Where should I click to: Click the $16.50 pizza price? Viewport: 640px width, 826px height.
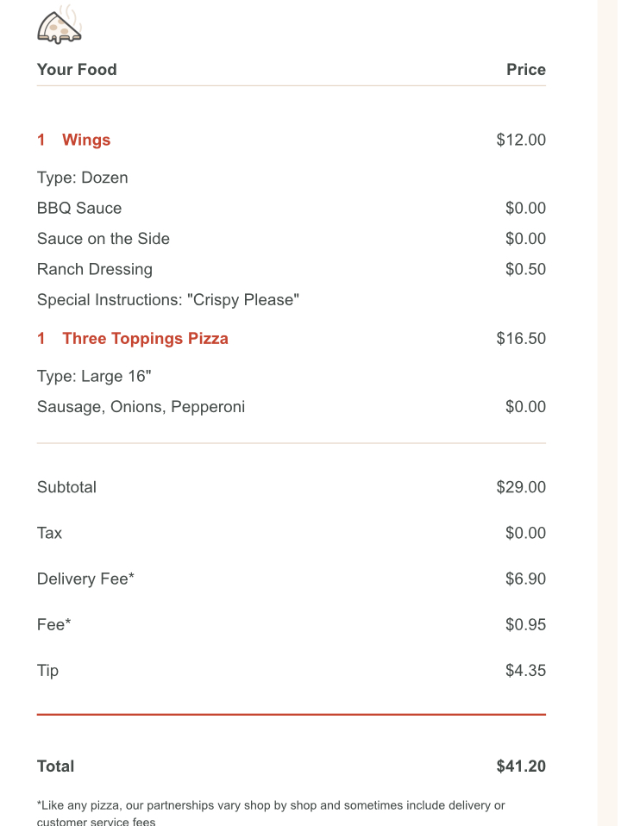point(521,338)
